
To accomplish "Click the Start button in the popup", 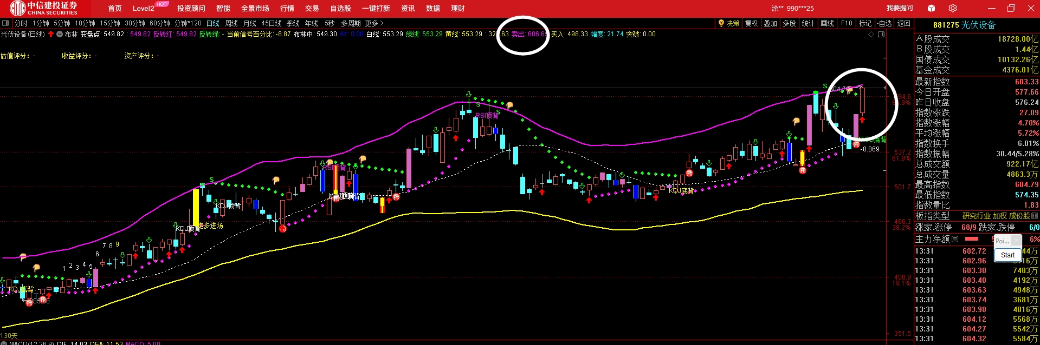I will [x=1008, y=255].
